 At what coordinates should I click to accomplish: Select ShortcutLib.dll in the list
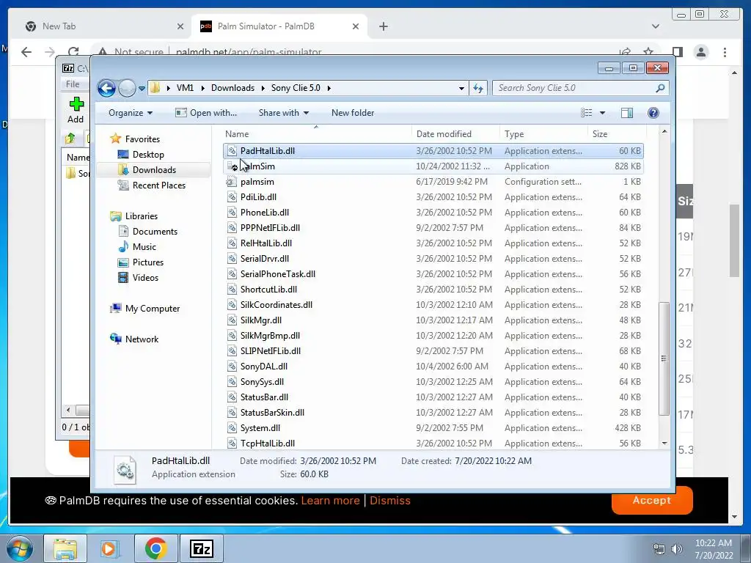click(x=433, y=290)
